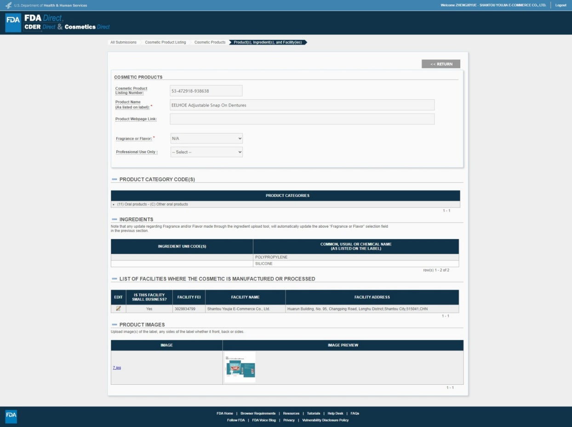Click the Product Name input field

(302, 105)
